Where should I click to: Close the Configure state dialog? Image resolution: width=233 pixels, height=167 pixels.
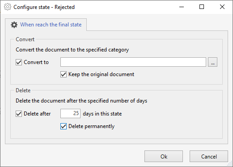(x=222, y=7)
